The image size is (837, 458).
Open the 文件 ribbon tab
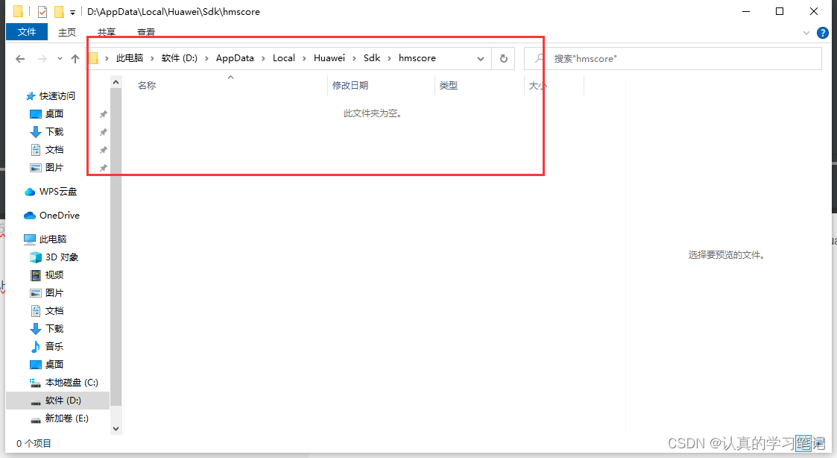[x=27, y=31]
